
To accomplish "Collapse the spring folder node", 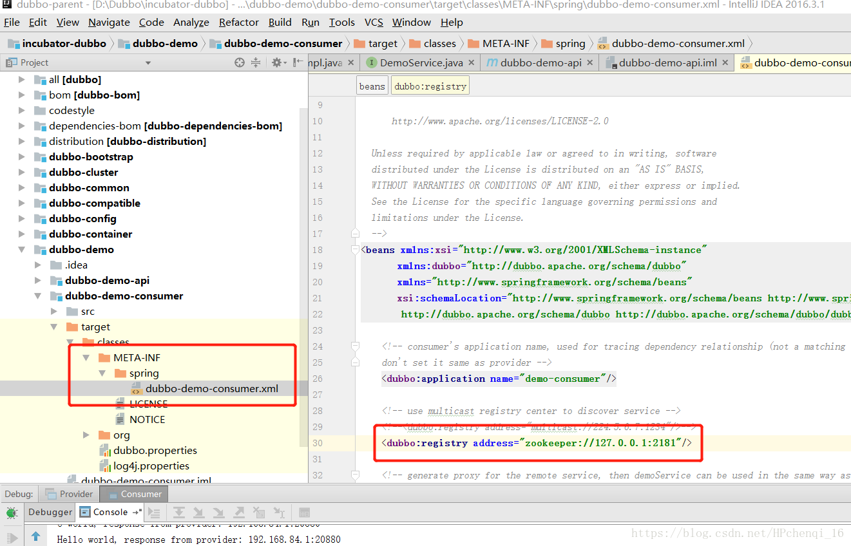I will tap(102, 373).
